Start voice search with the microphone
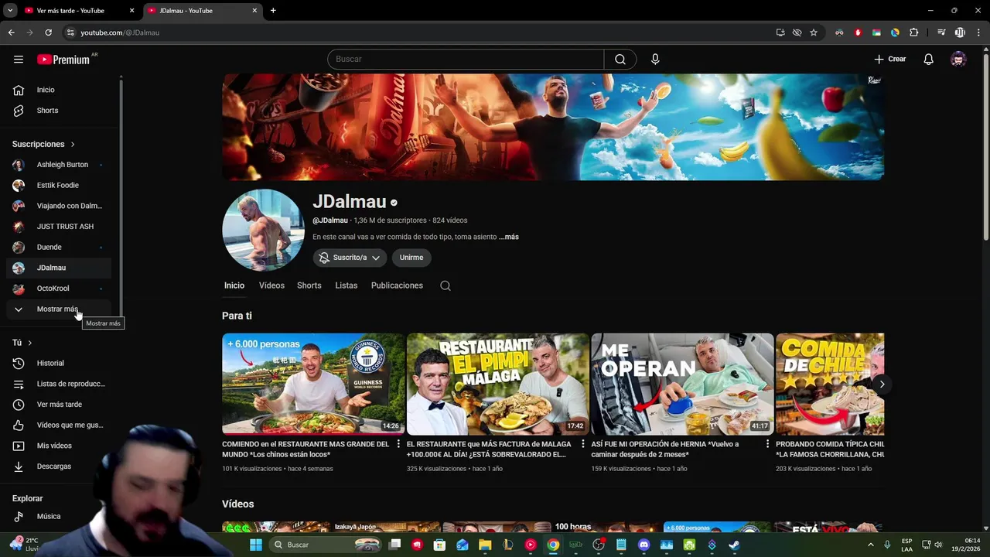990x557 pixels. (x=655, y=59)
